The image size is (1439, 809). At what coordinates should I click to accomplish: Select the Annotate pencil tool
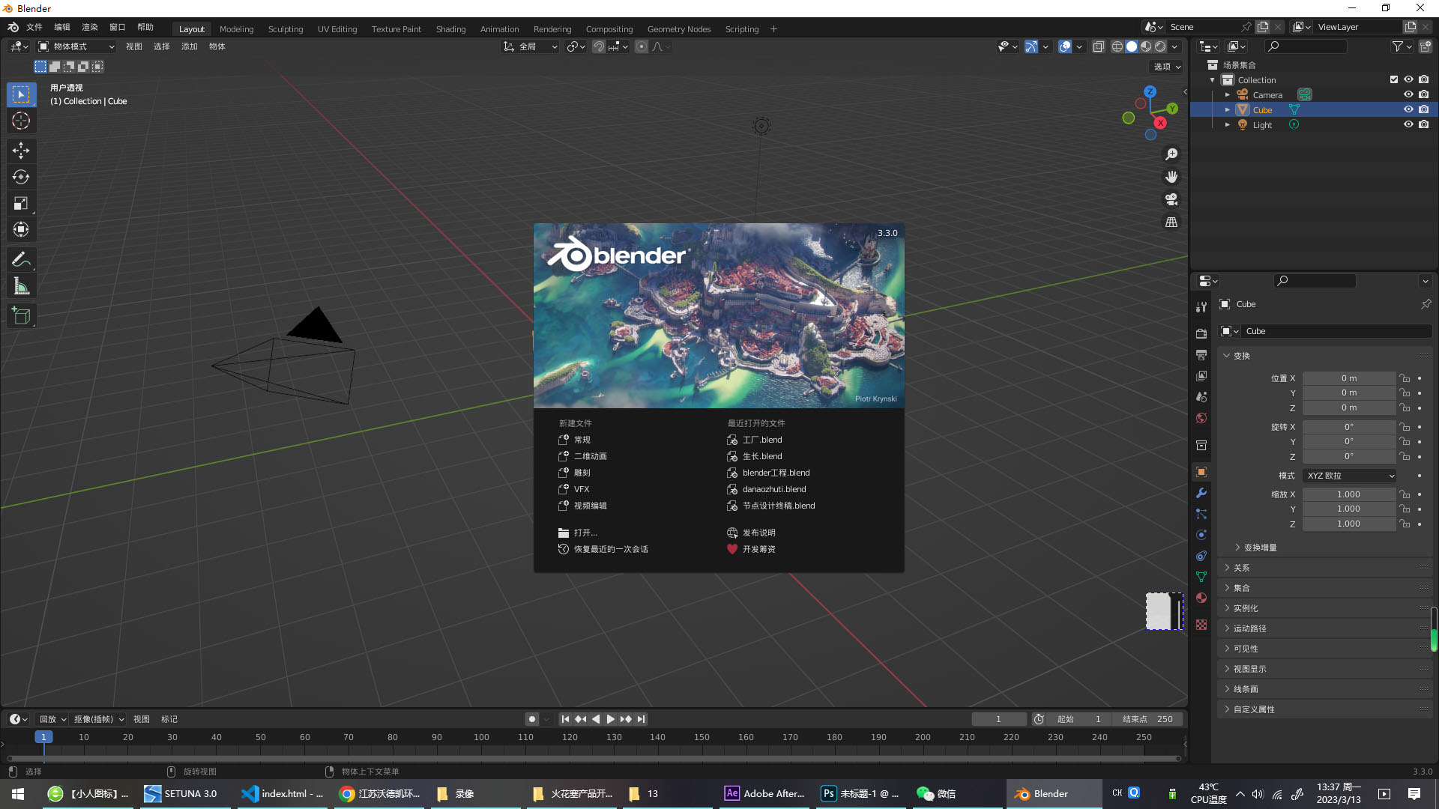tap(21, 260)
